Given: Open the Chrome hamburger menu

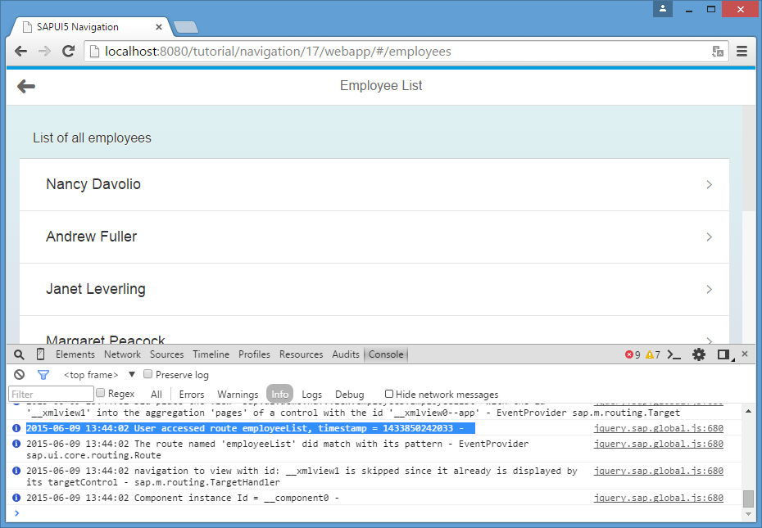Looking at the screenshot, I should (742, 52).
